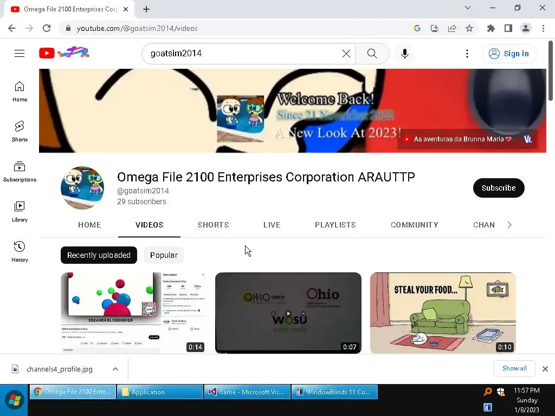Expand channels4_profile.jpg download options
This screenshot has height=416, width=555.
click(115, 369)
